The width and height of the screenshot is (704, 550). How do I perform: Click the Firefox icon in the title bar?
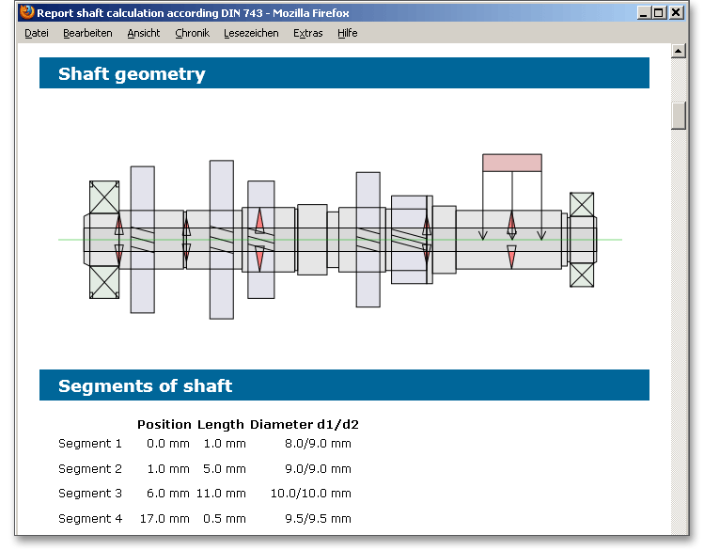26,12
